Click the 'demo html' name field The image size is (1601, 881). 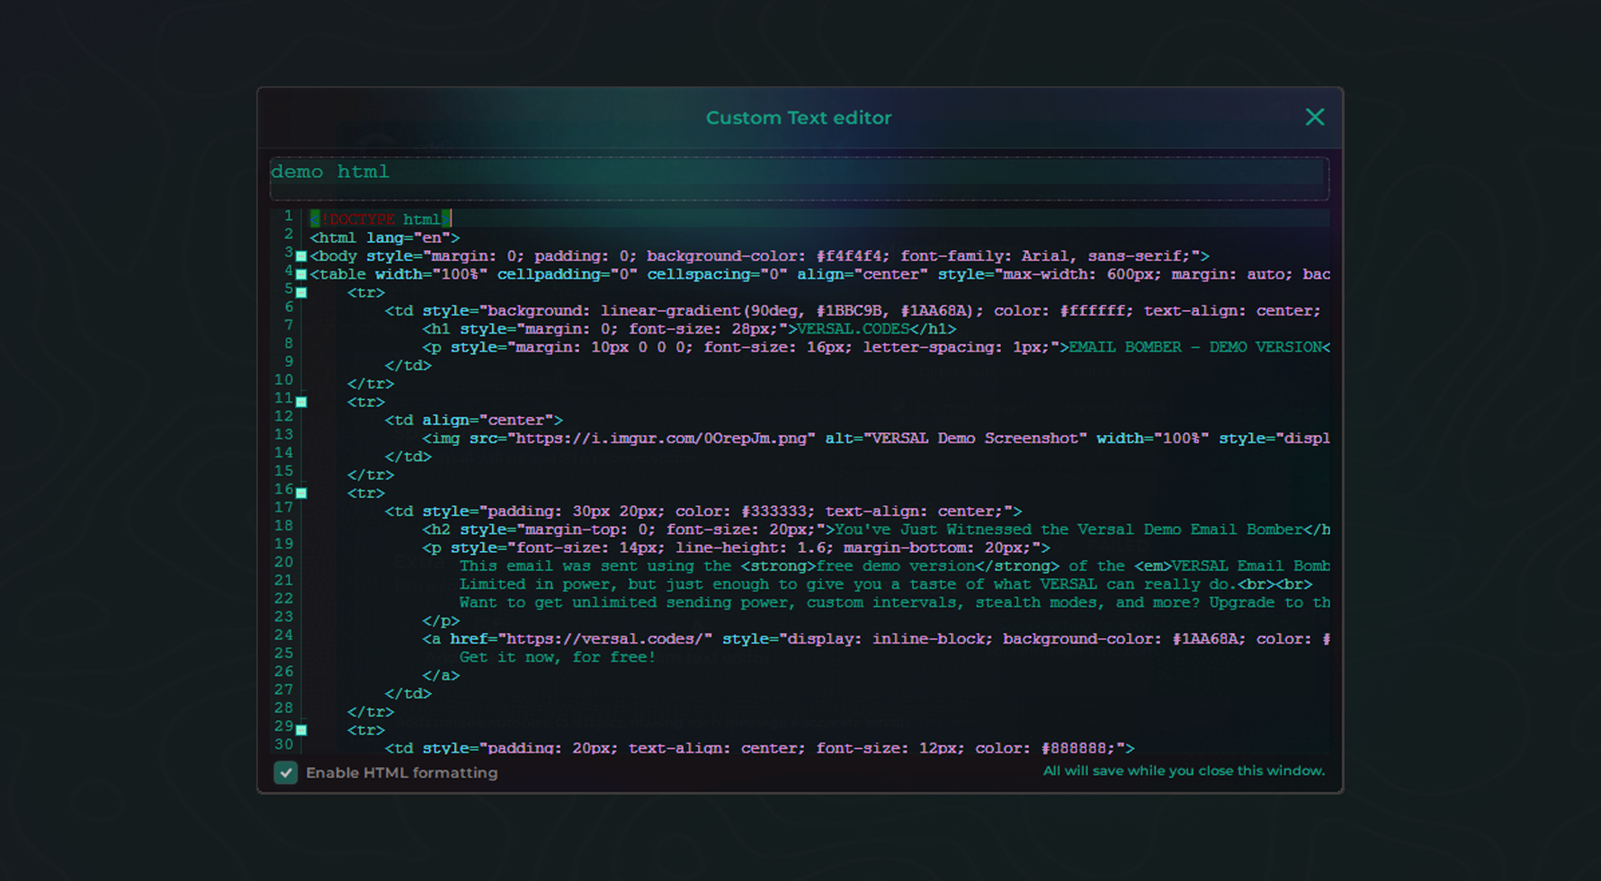pos(799,178)
